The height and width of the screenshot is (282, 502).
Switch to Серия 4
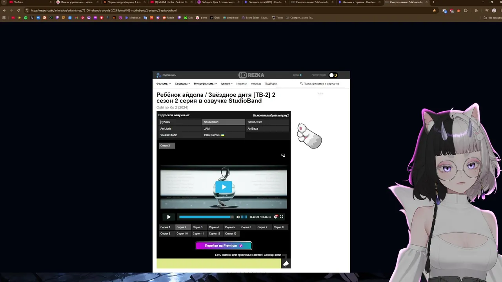click(x=215, y=227)
